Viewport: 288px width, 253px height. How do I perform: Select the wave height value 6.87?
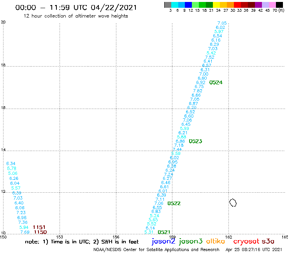pyautogui.click(x=193, y=104)
